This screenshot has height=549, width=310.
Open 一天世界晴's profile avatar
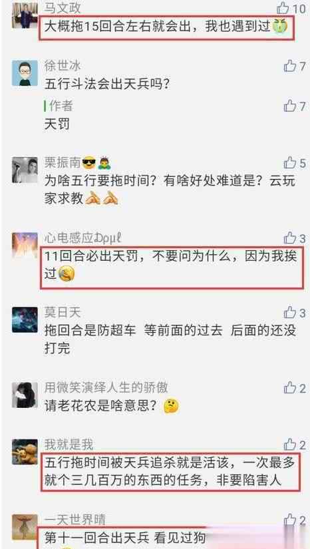(x=25, y=527)
